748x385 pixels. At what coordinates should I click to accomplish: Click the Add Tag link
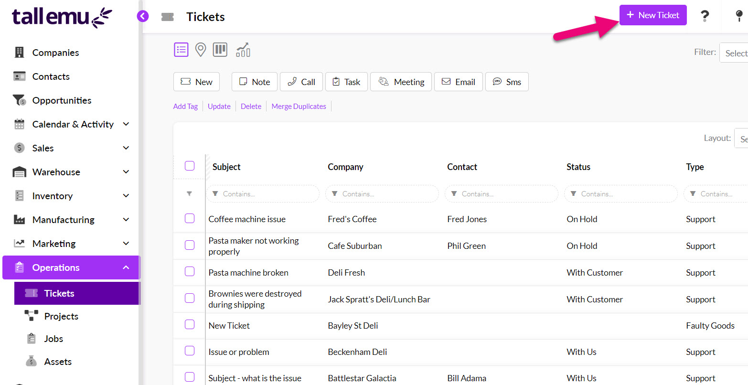(x=185, y=107)
